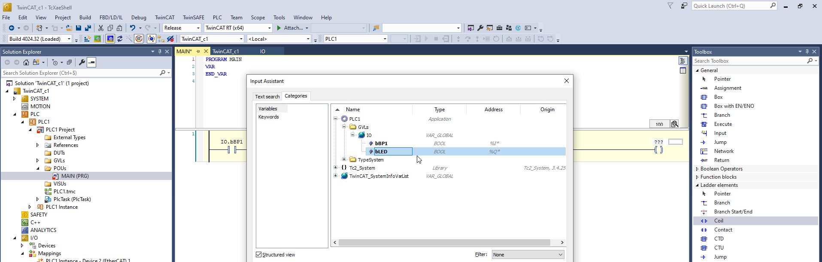Click the Save All toolbar icon
The image size is (822, 262).
click(88, 28)
